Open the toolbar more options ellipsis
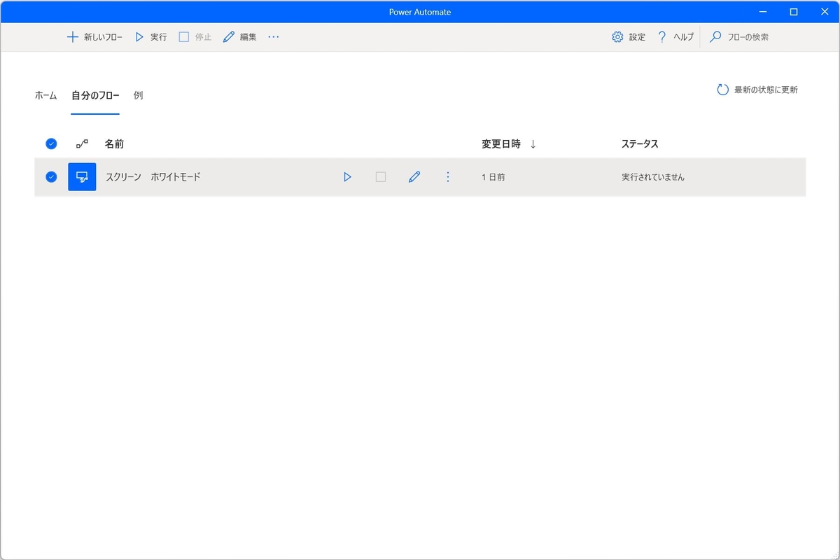The image size is (840, 560). pyautogui.click(x=274, y=37)
